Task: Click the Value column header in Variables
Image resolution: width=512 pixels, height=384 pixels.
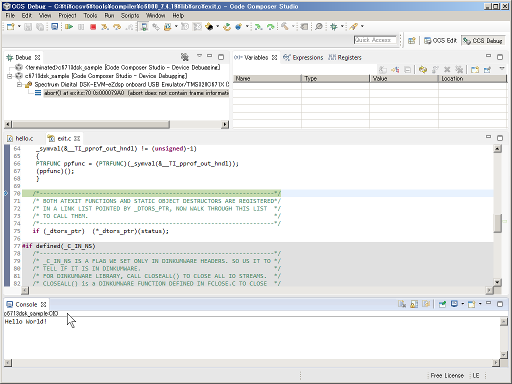Action: click(403, 78)
